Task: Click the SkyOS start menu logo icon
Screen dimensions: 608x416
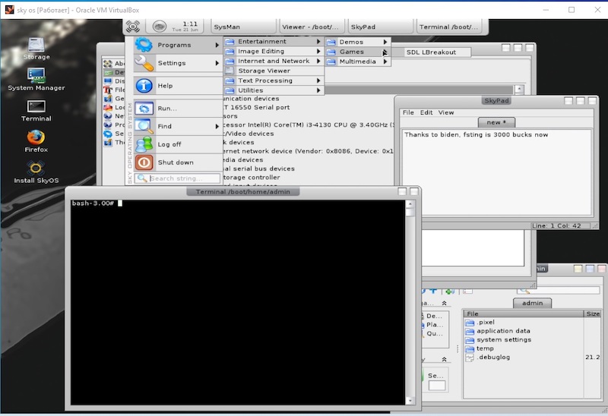Action: click(x=132, y=27)
